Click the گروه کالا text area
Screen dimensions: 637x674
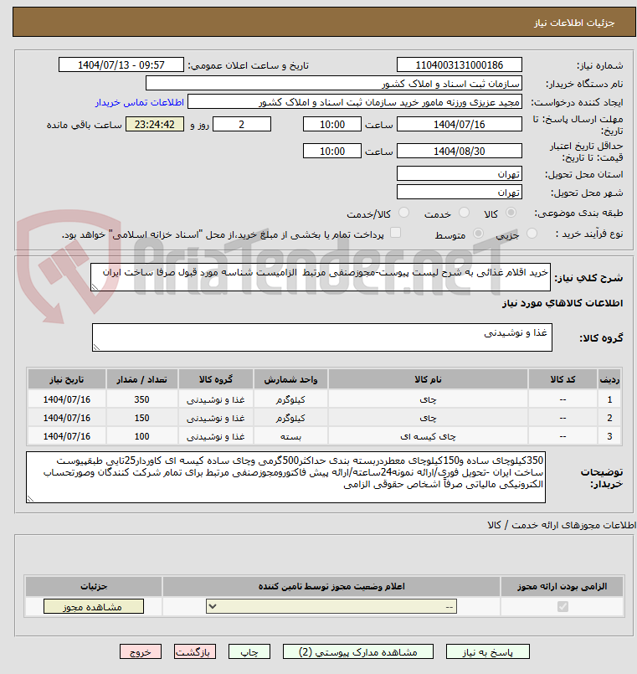(322, 337)
